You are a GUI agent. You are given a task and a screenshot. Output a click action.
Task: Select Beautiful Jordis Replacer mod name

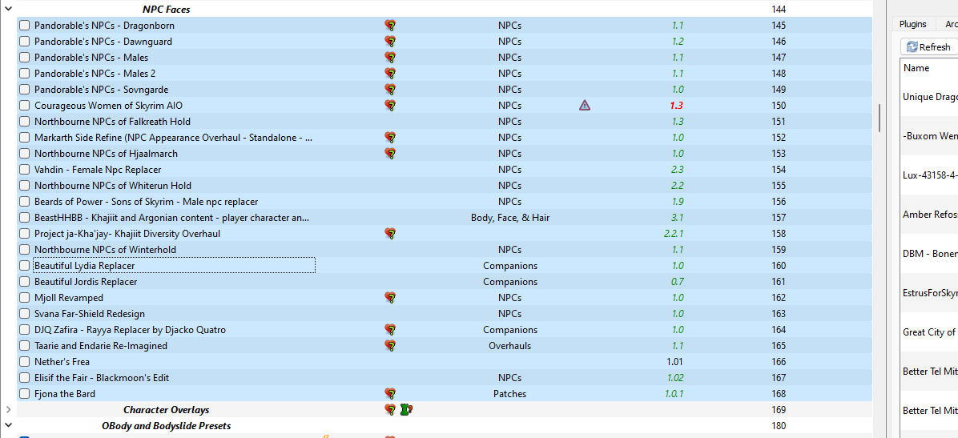point(86,282)
